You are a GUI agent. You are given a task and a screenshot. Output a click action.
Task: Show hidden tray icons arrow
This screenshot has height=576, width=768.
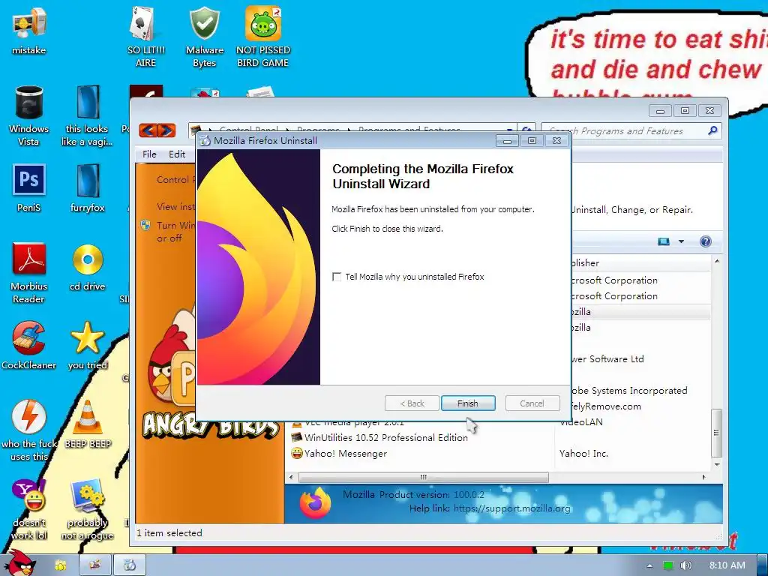coord(649,565)
